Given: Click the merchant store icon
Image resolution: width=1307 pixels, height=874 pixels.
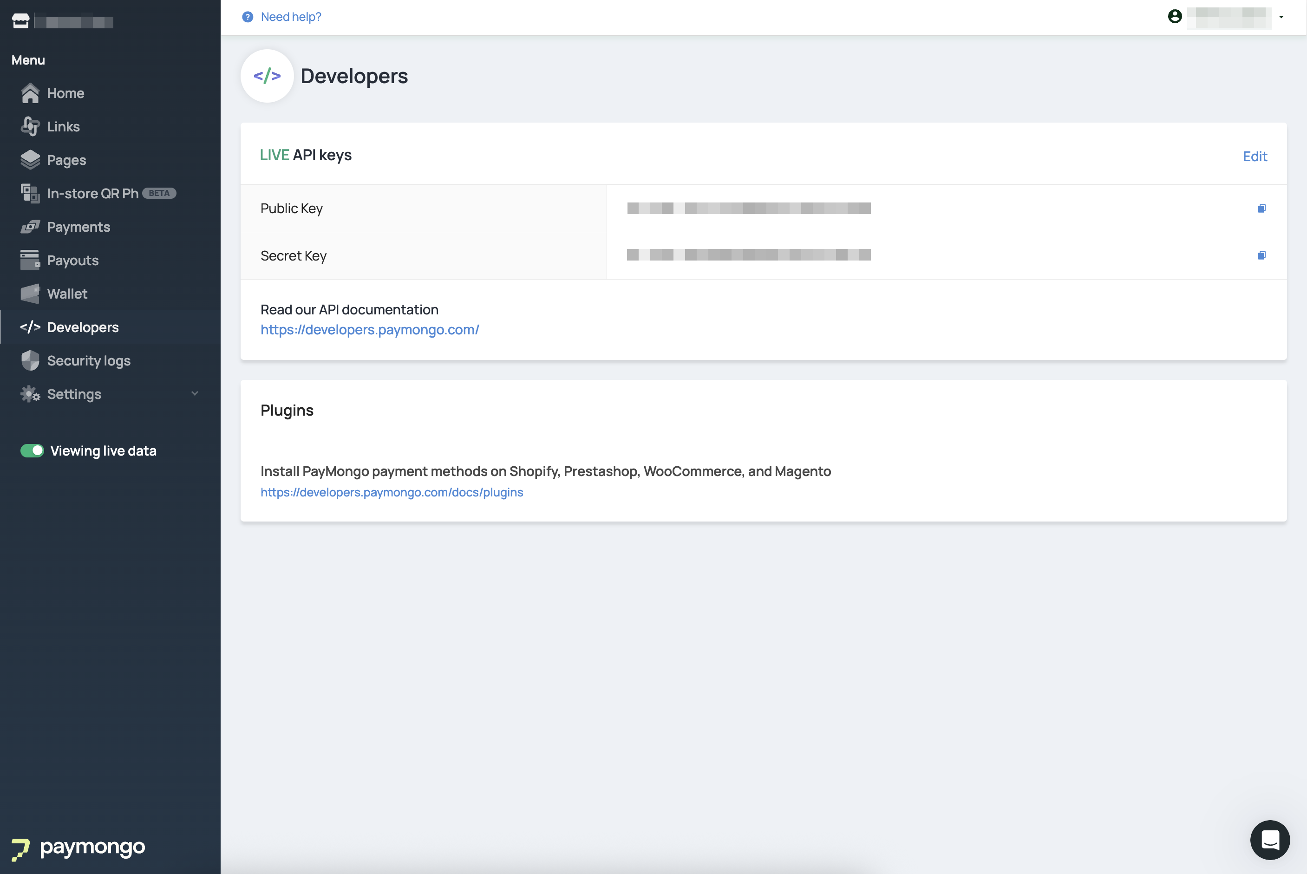Looking at the screenshot, I should pos(20,21).
